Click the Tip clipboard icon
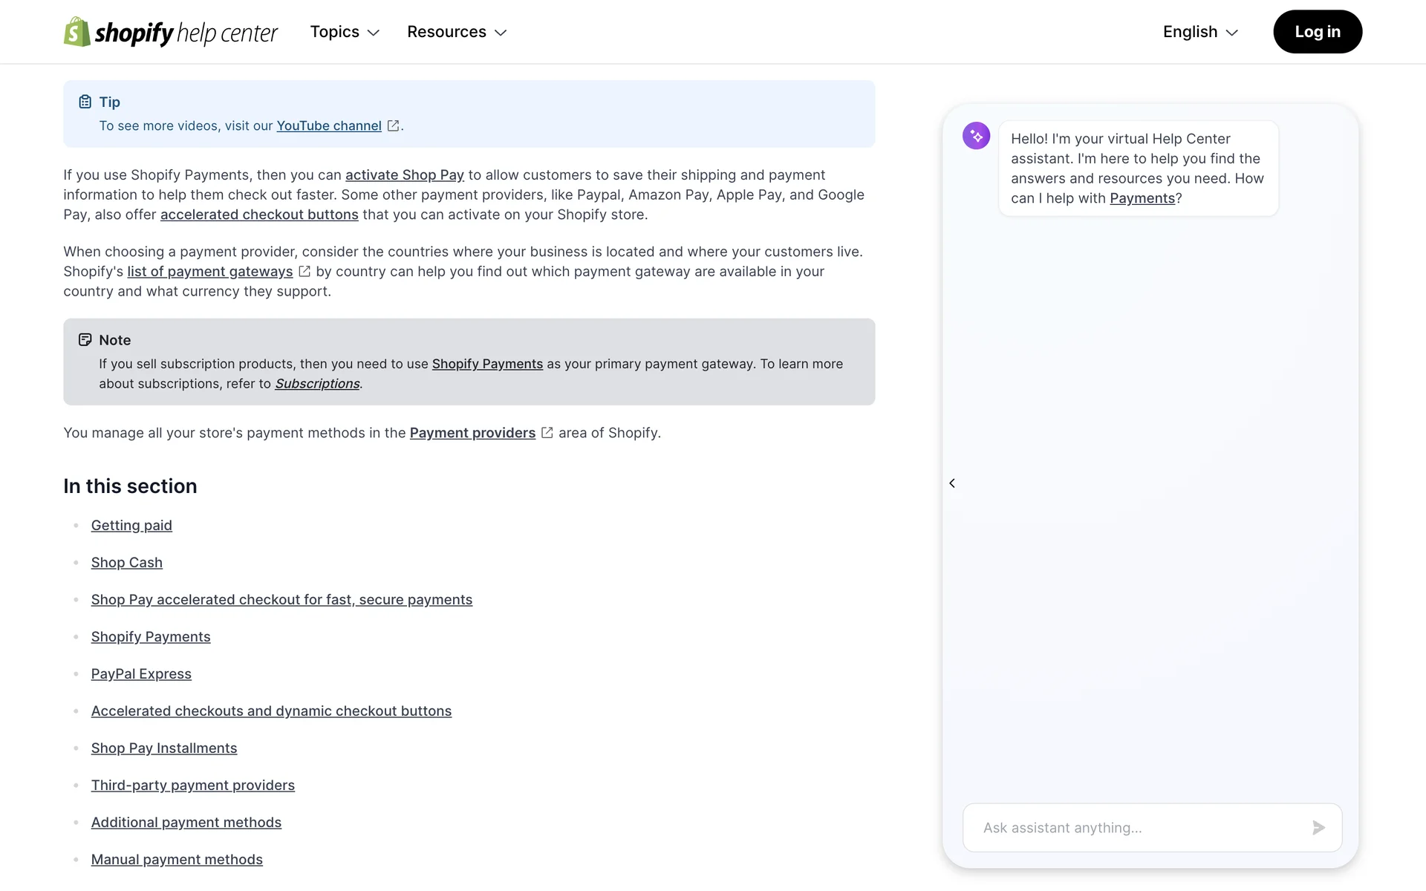Screen dimensions: 1426x891 coord(85,102)
